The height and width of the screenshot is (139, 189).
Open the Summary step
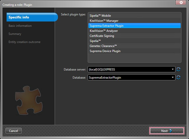(15, 34)
